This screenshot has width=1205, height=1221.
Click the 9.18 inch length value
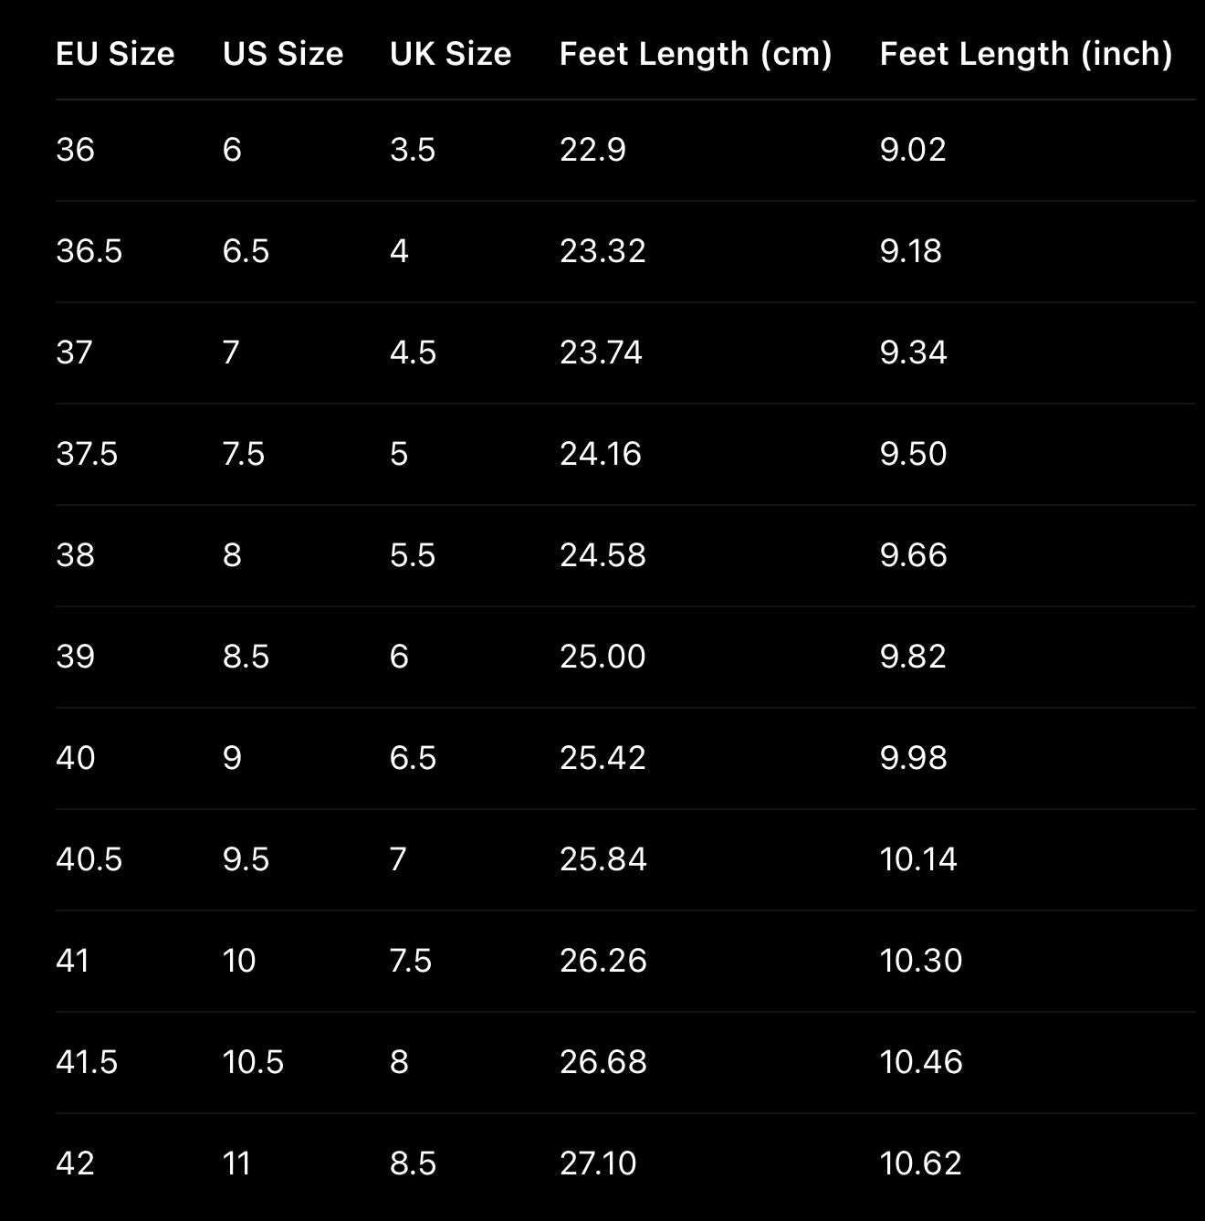910,251
